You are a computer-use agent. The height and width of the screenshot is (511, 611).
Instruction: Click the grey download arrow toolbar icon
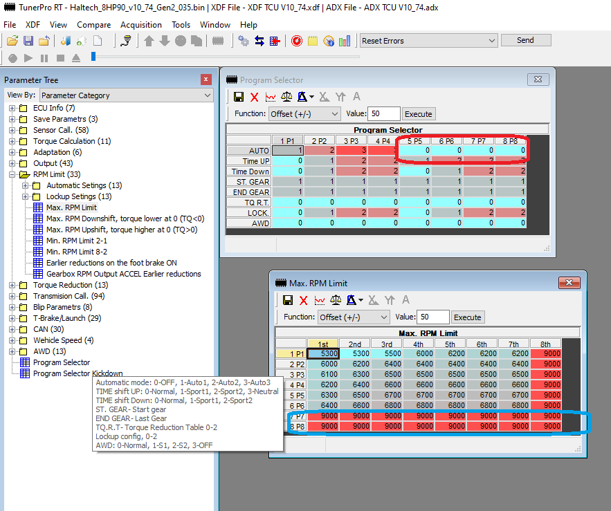click(x=165, y=41)
